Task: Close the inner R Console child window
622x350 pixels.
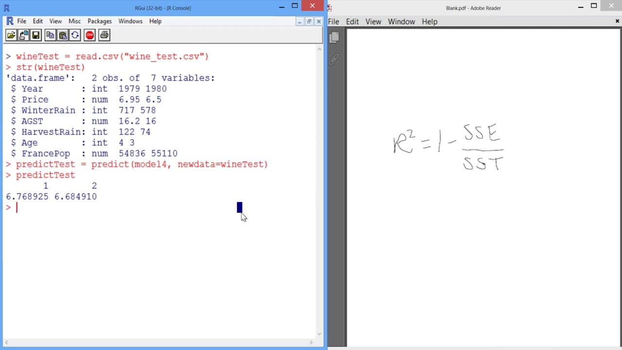Action: 319,21
